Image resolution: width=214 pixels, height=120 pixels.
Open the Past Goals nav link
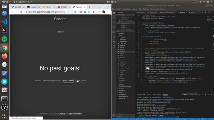[68, 80]
